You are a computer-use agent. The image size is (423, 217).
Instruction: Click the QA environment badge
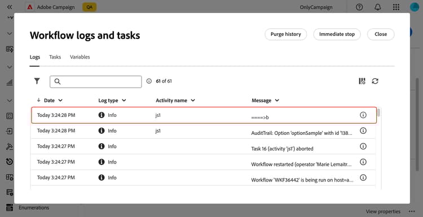(x=89, y=7)
